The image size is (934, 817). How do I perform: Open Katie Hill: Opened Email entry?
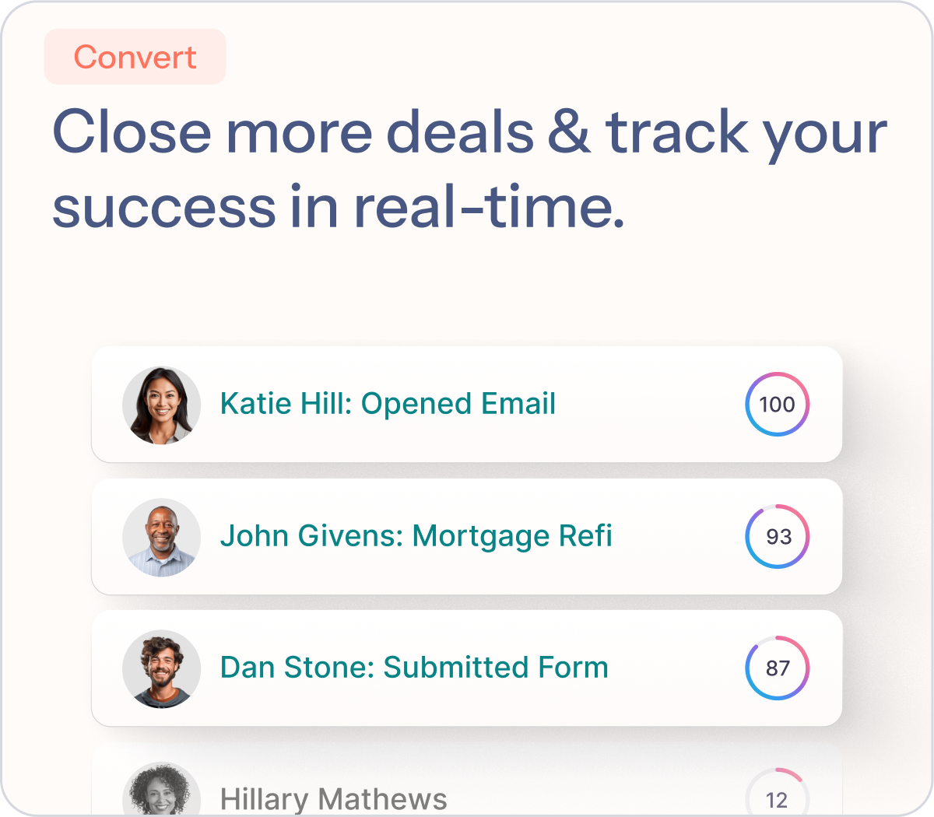[x=388, y=404]
